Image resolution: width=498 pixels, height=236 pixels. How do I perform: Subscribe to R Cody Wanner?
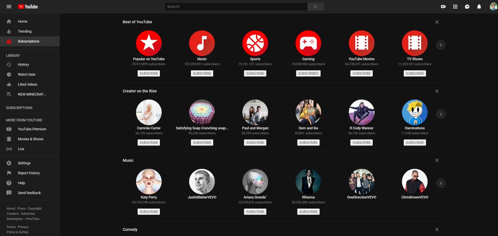coord(361,143)
